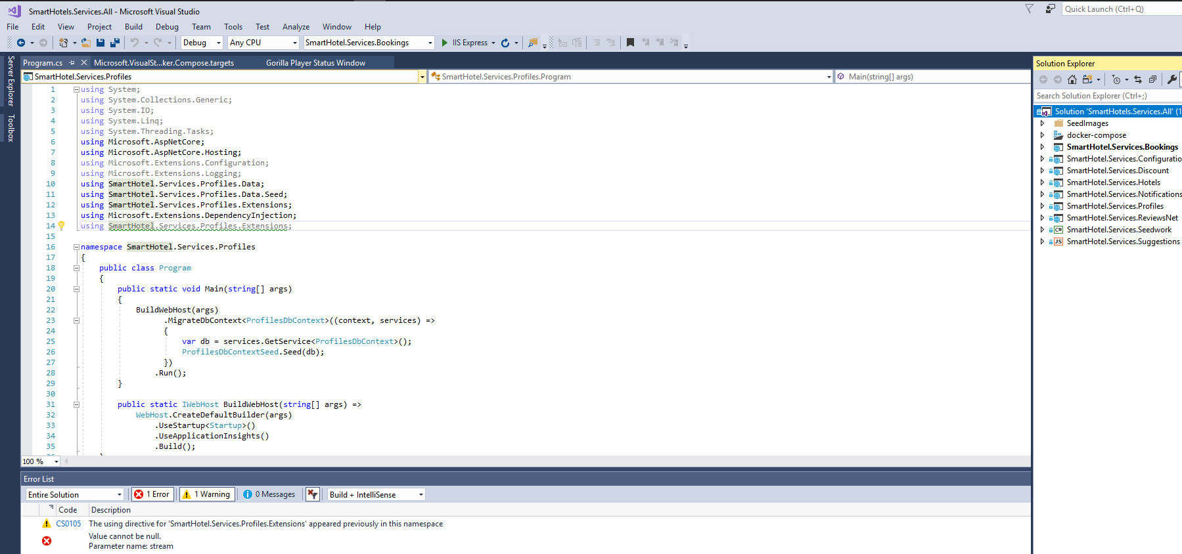Click the New Project toolbar icon
The image size is (1182, 554).
(64, 43)
